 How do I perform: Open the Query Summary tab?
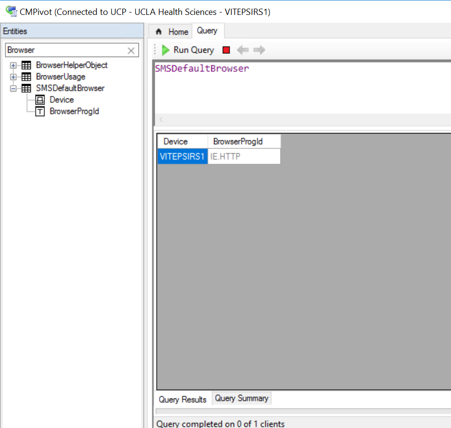pos(242,398)
